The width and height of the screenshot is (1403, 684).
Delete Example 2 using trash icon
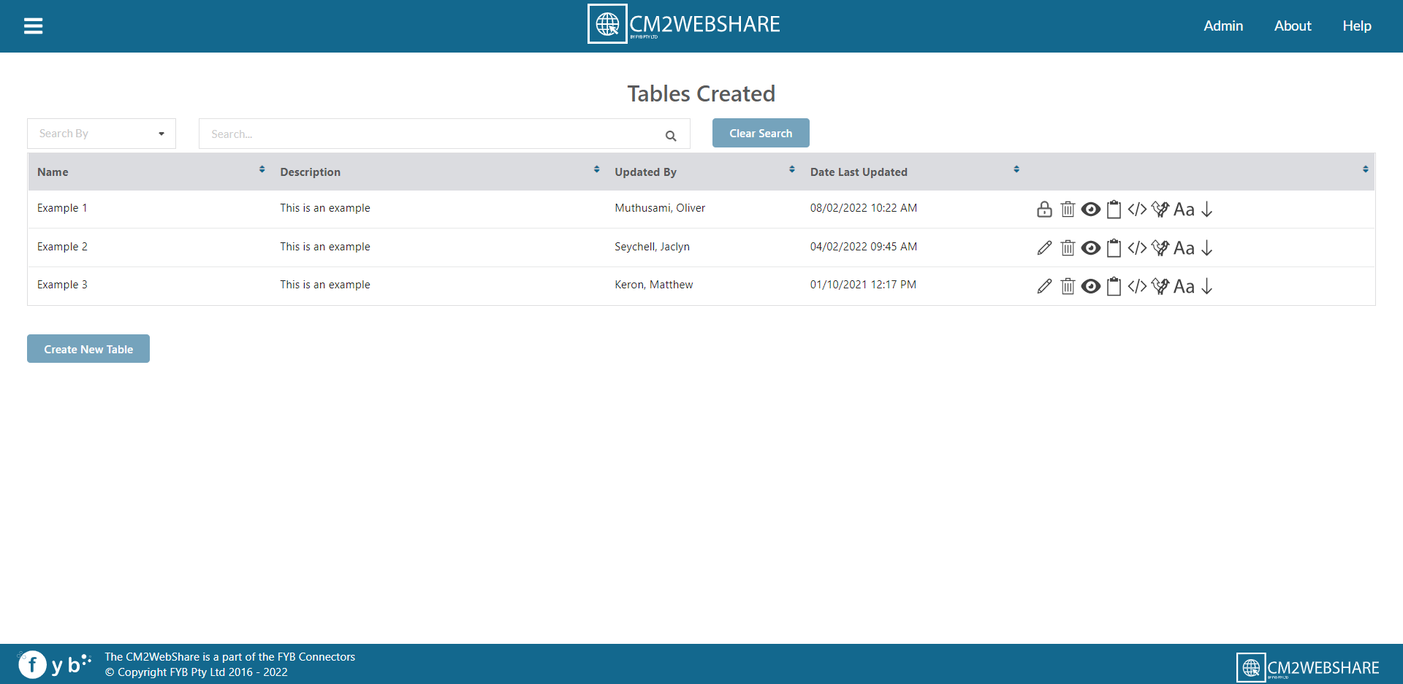point(1068,248)
